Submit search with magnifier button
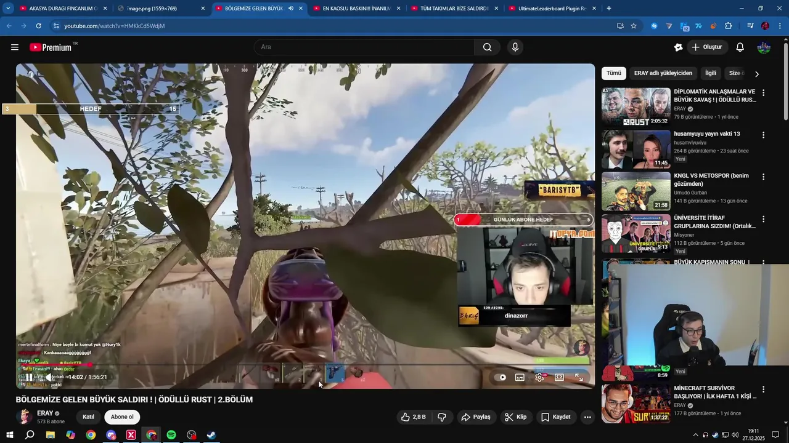 (488, 47)
